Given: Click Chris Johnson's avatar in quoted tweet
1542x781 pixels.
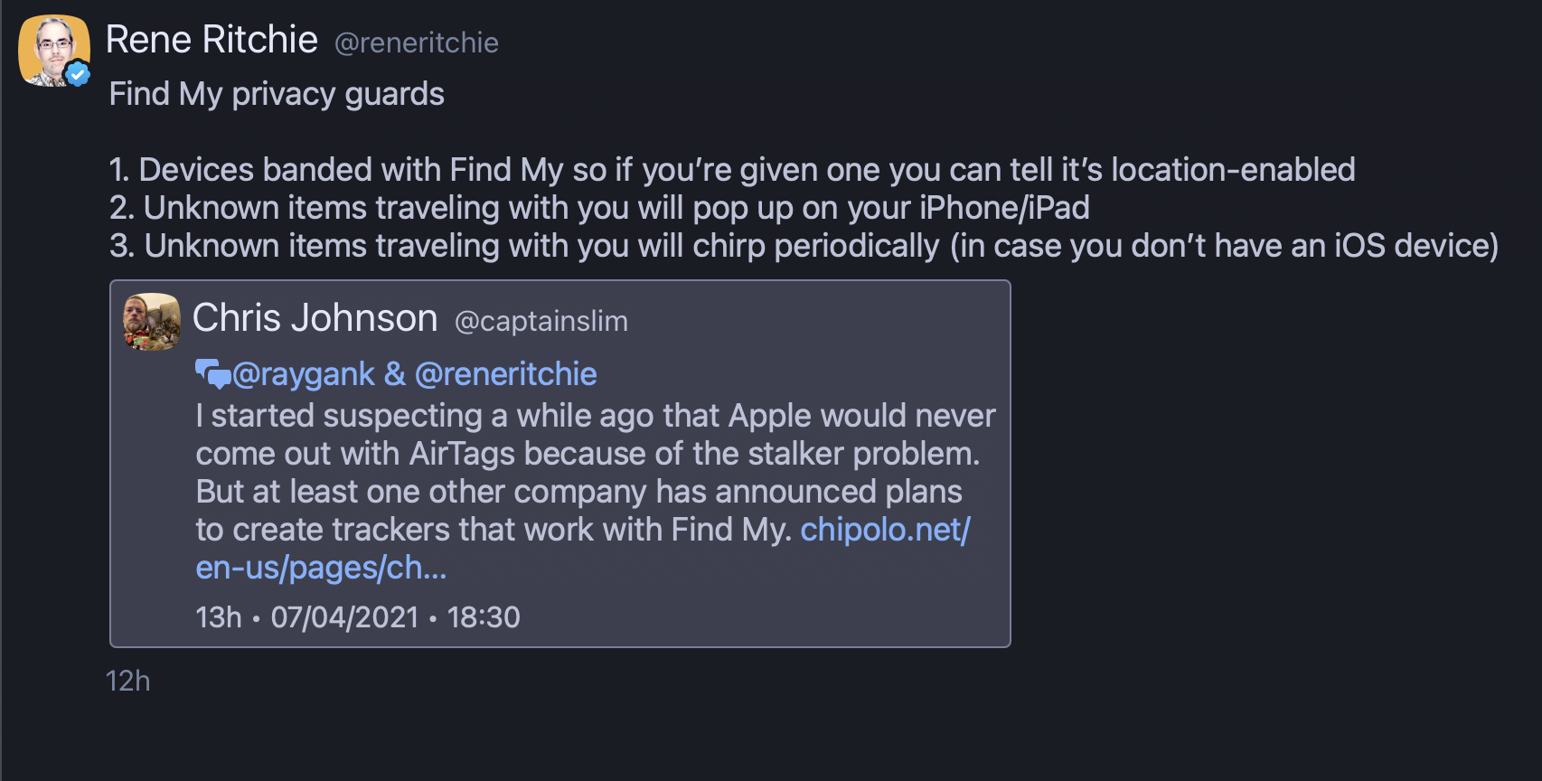Looking at the screenshot, I should [152, 321].
